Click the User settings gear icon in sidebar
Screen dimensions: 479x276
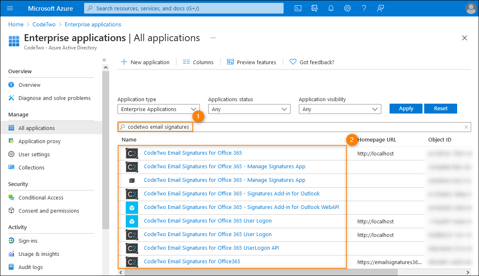(x=11, y=154)
